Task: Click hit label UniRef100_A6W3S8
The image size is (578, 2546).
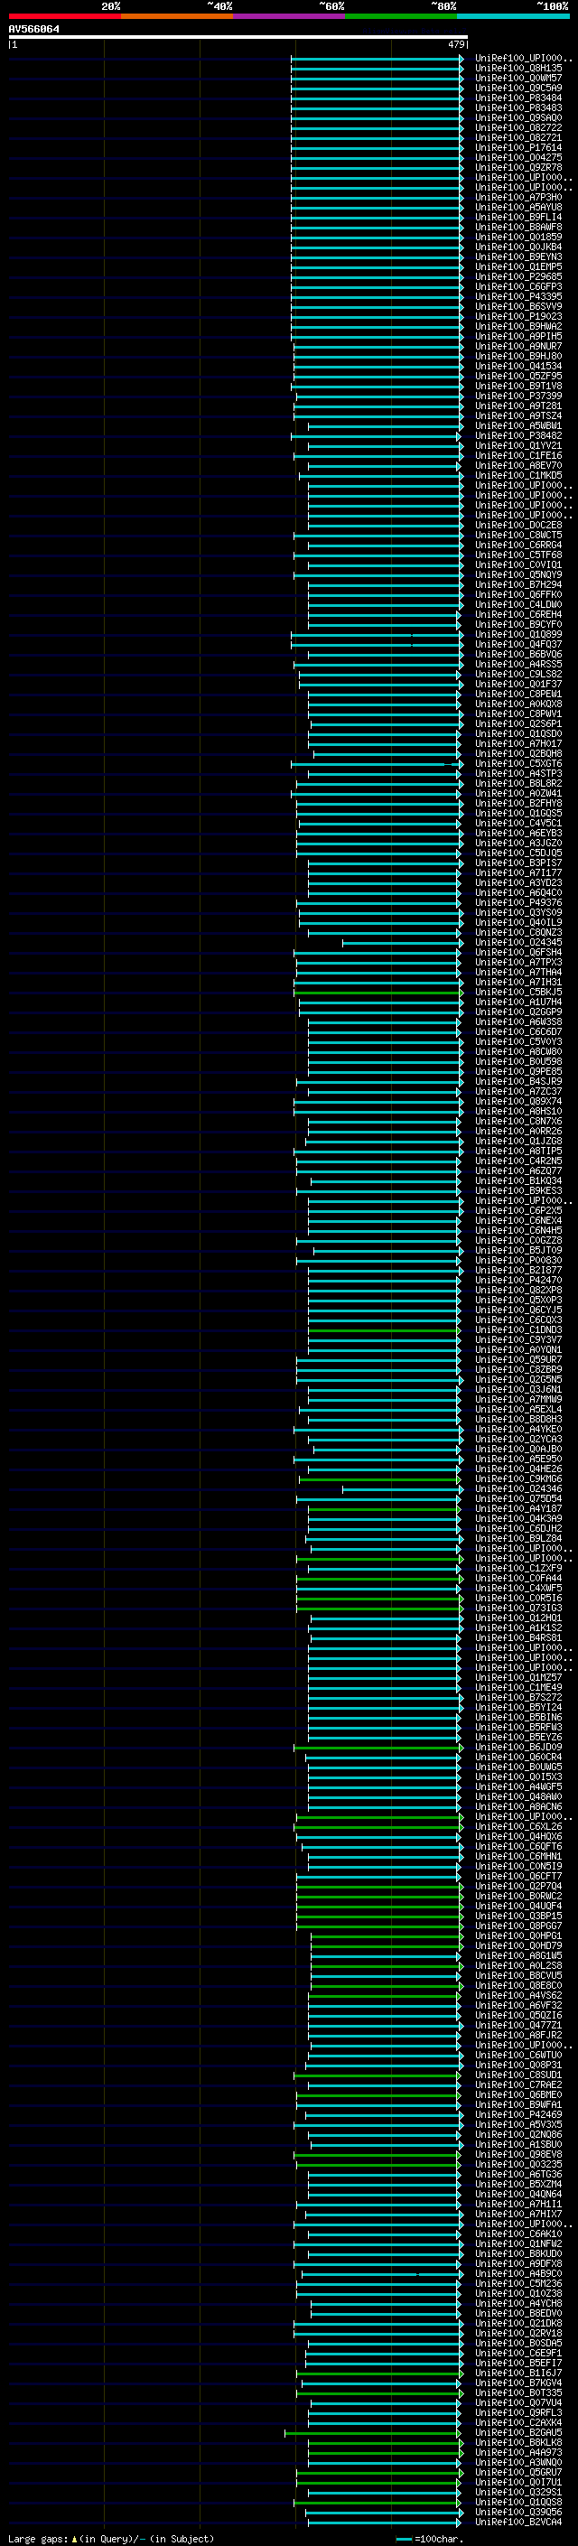Action: [x=518, y=1022]
